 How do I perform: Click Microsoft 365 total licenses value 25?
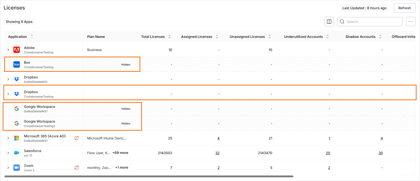[170, 138]
